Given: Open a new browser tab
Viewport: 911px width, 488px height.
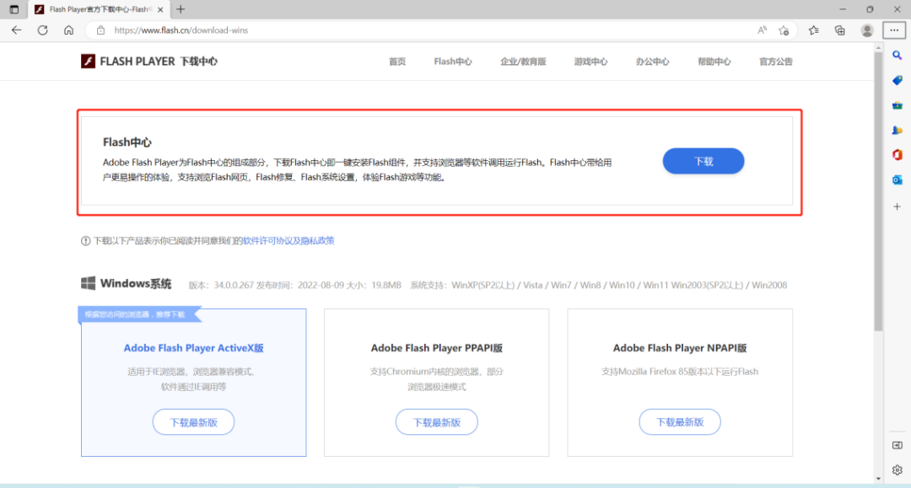Looking at the screenshot, I should click(181, 9).
